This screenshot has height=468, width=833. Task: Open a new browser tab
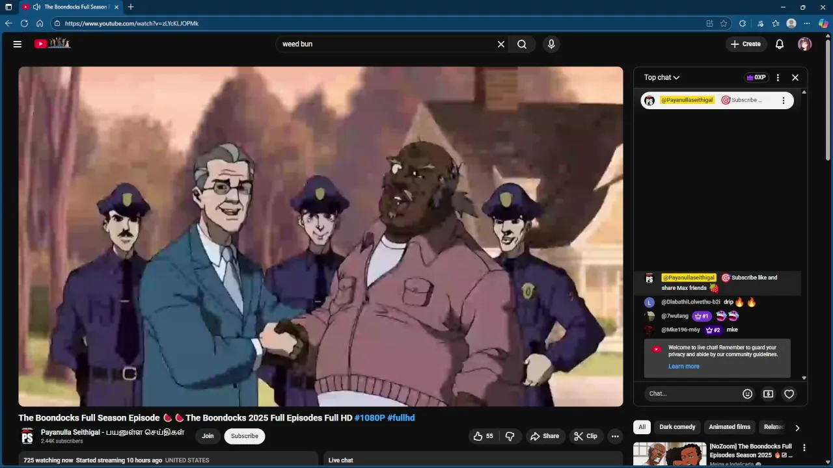point(131,7)
